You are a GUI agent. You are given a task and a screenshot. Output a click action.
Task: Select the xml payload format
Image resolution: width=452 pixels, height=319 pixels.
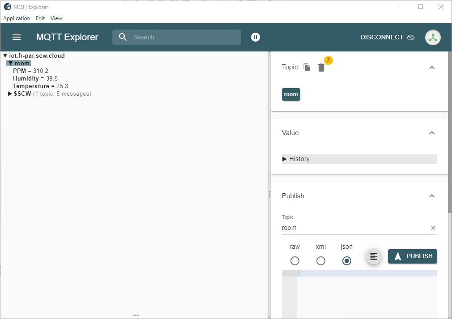(x=320, y=261)
